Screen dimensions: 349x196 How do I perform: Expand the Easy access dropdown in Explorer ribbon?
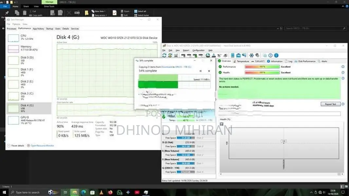[x=100, y=15]
